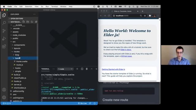Click New File icon in explorer header
The image size is (196, 110).
point(24,22)
